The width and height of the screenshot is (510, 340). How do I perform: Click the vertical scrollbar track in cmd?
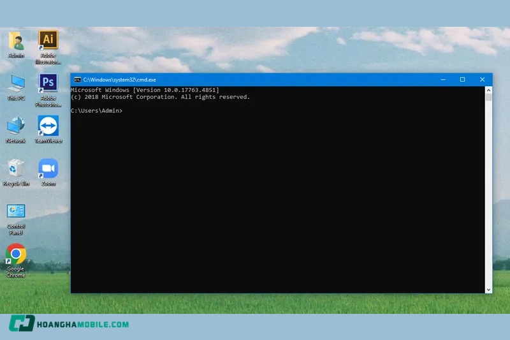(x=489, y=191)
